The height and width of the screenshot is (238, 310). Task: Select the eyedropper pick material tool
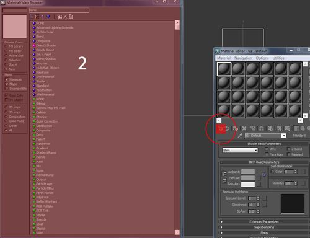(240, 136)
